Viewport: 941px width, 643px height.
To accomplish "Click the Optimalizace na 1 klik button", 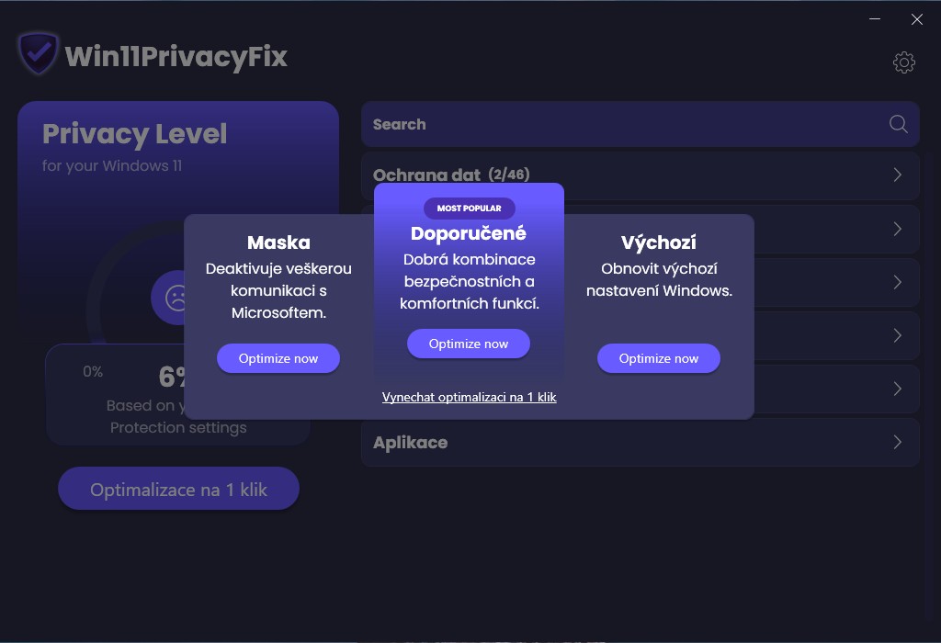I will pos(178,490).
